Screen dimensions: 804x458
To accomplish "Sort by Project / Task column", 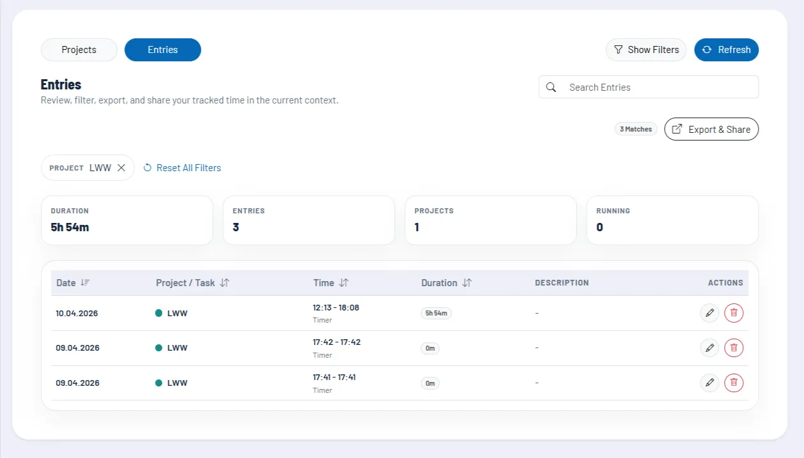I will pyautogui.click(x=192, y=283).
